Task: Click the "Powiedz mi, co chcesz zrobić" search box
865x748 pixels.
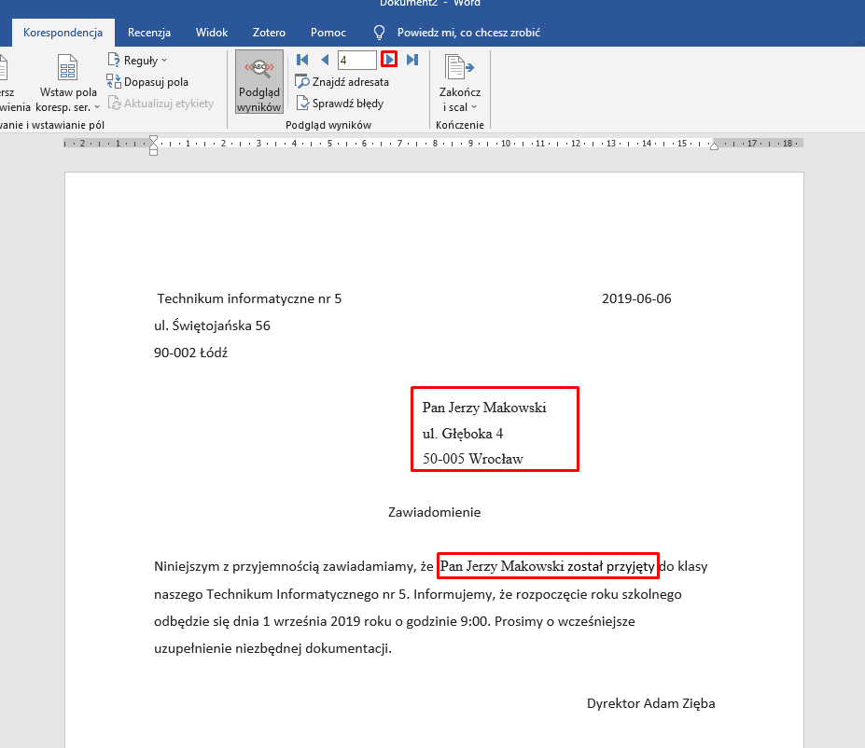Action: [468, 33]
